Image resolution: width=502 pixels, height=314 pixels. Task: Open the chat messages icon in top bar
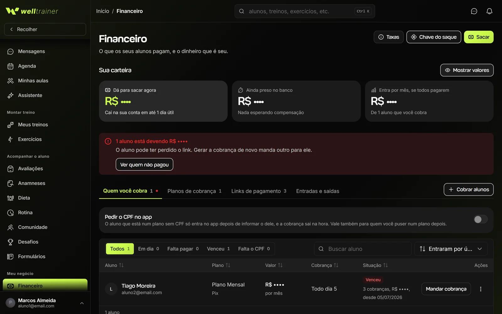[x=474, y=11]
